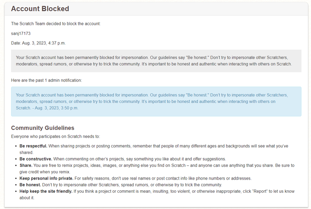Select the bold "Be constructive." guideline label
The width and height of the screenshot is (311, 209).
36,159
